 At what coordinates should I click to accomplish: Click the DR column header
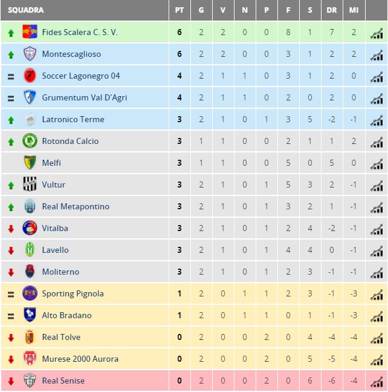[332, 10]
